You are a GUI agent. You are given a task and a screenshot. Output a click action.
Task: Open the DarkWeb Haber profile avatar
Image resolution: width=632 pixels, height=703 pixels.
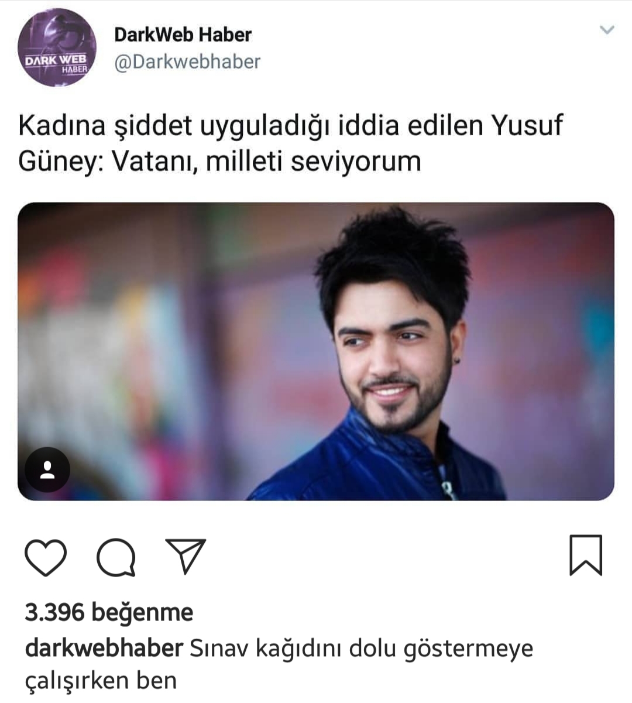[57, 47]
